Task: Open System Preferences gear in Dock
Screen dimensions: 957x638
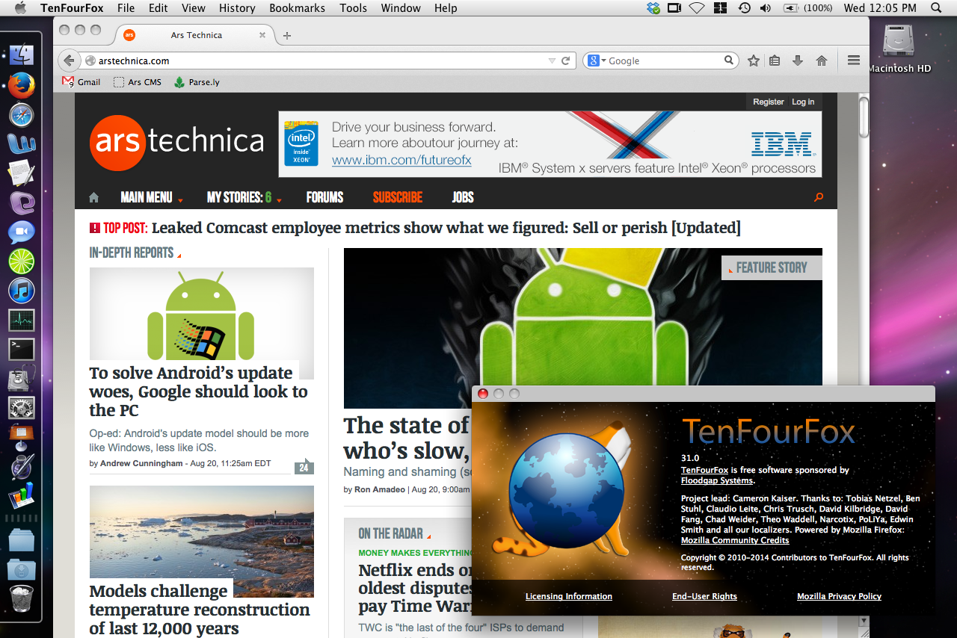Action: 22,408
